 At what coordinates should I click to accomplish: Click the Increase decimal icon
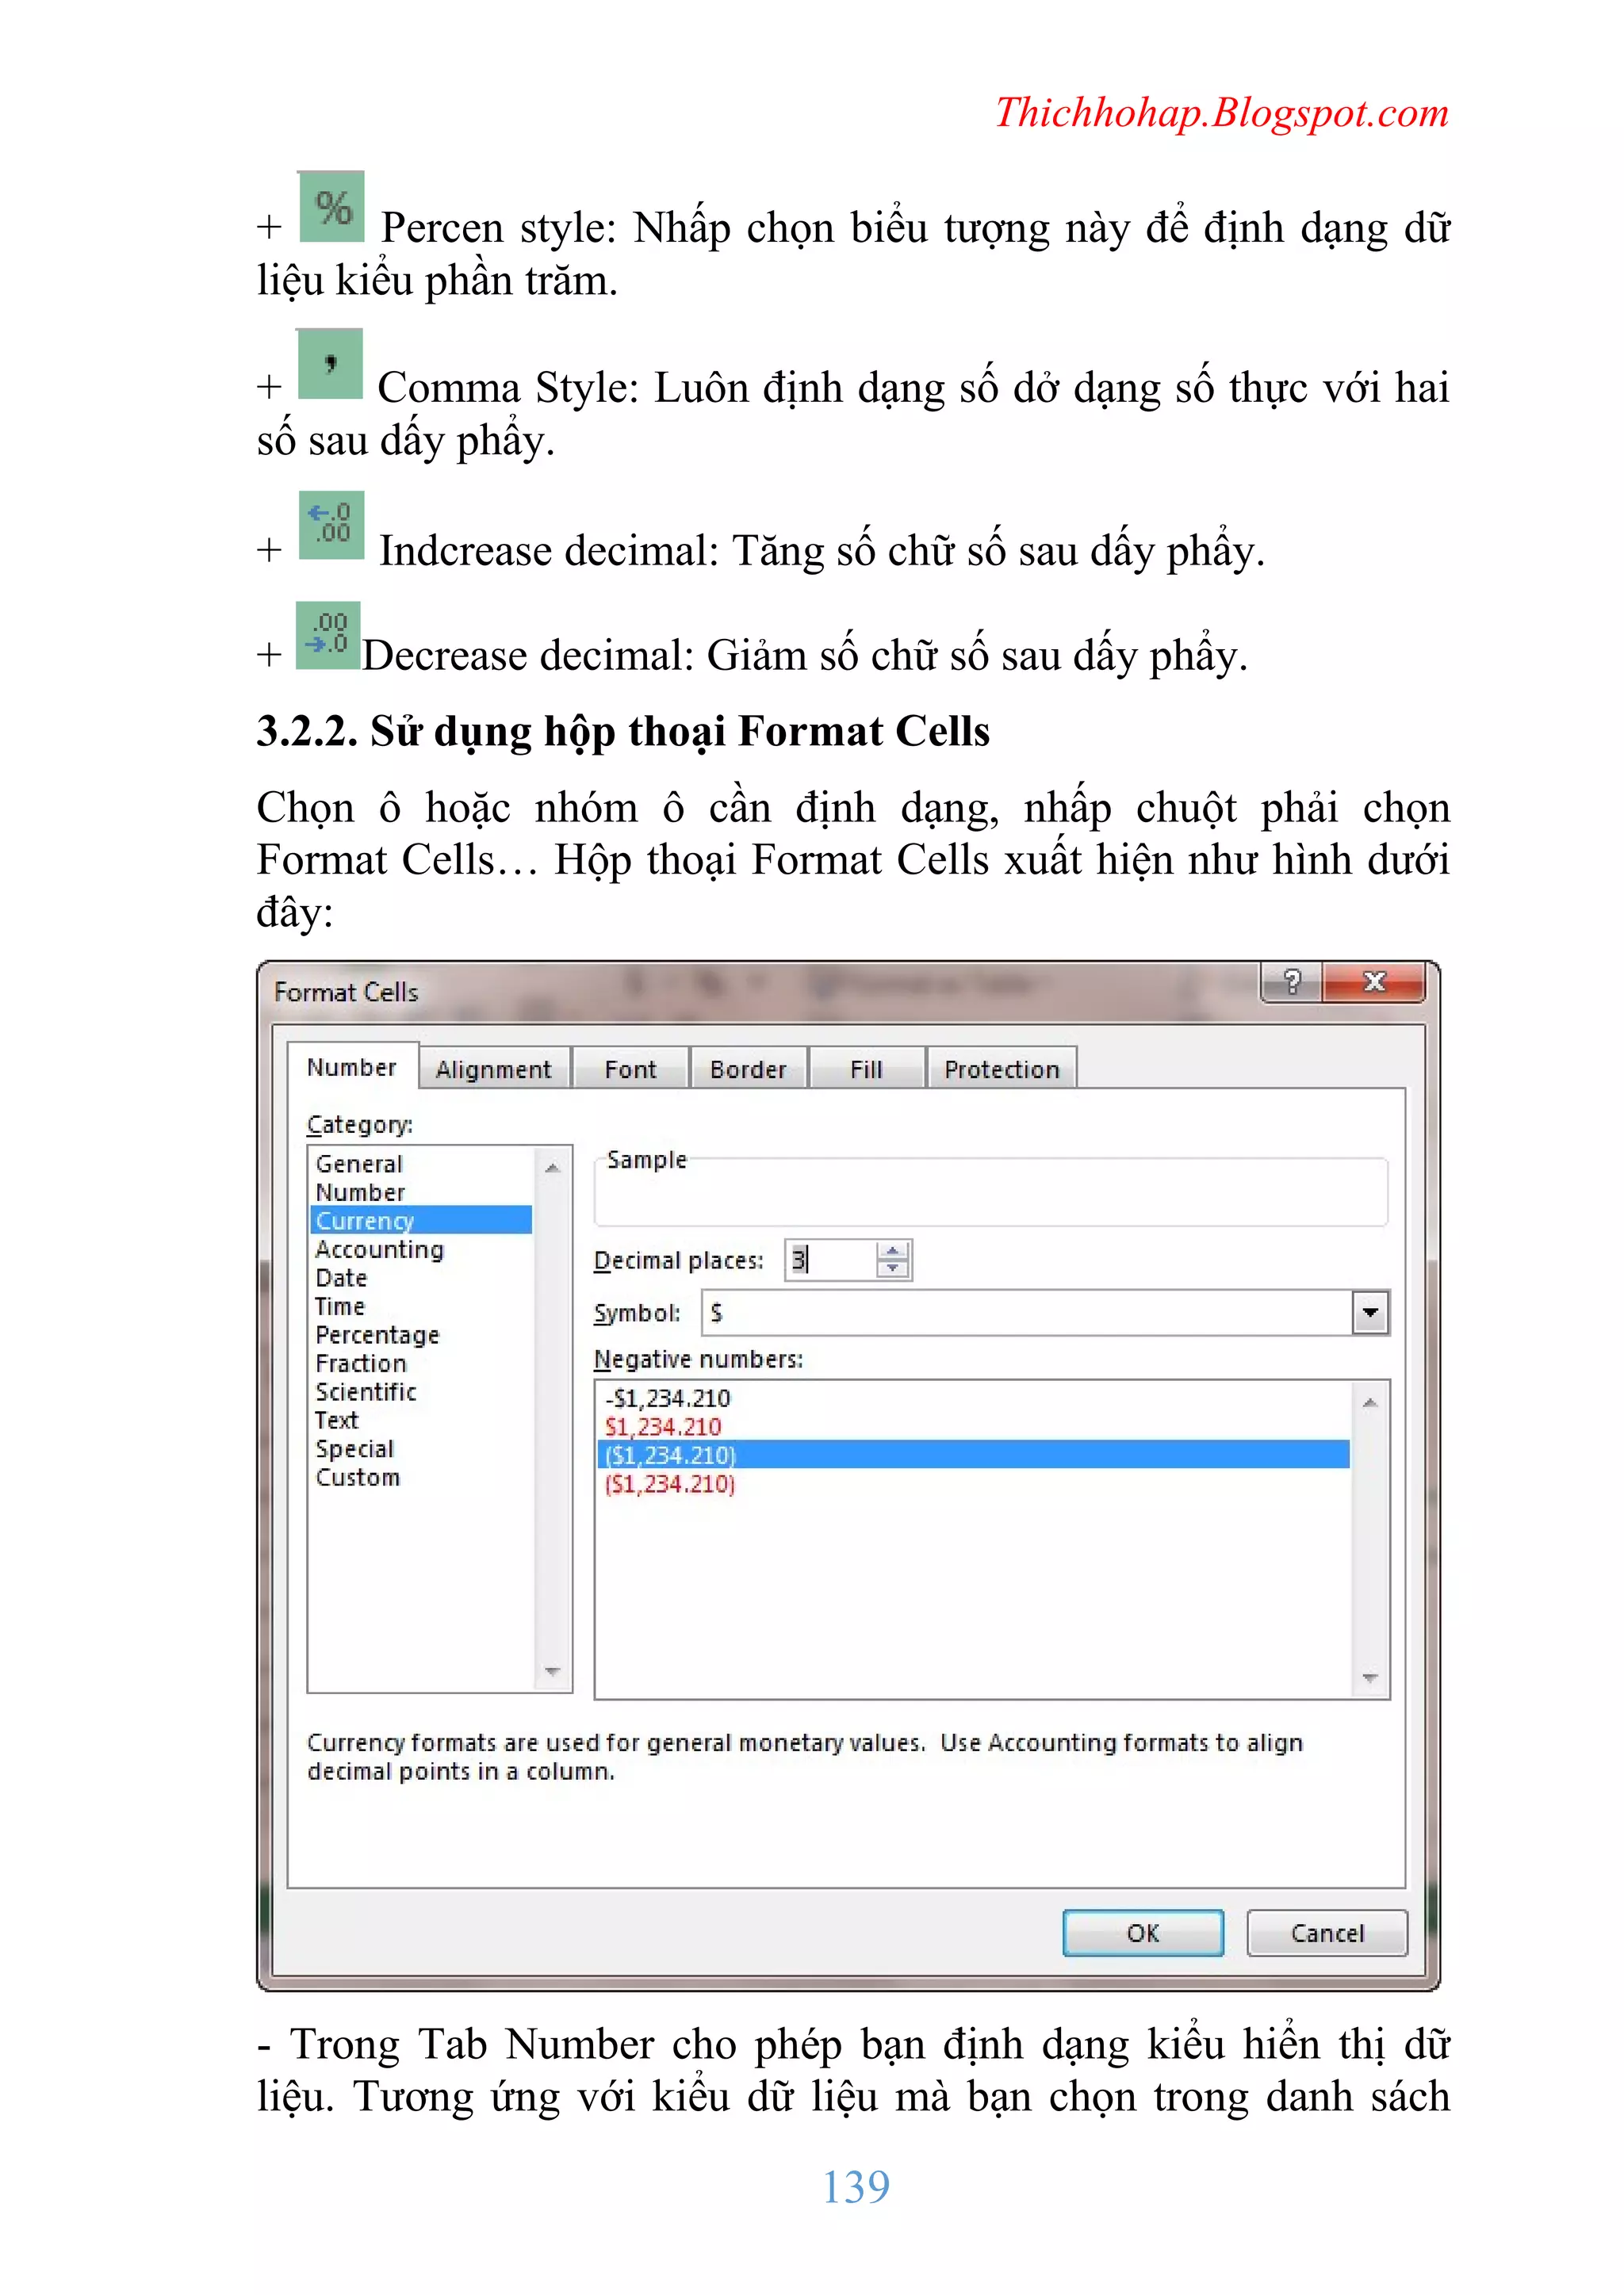point(331,525)
